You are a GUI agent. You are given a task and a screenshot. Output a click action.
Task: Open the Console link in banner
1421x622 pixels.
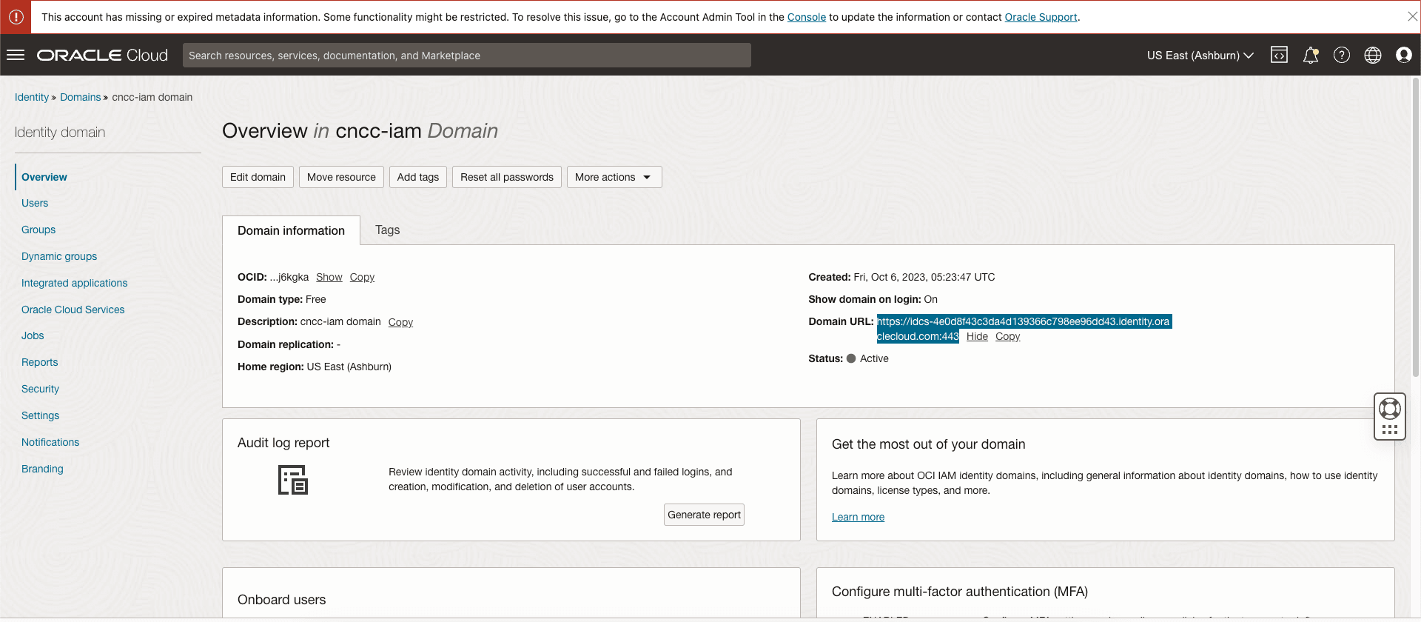[x=806, y=17]
